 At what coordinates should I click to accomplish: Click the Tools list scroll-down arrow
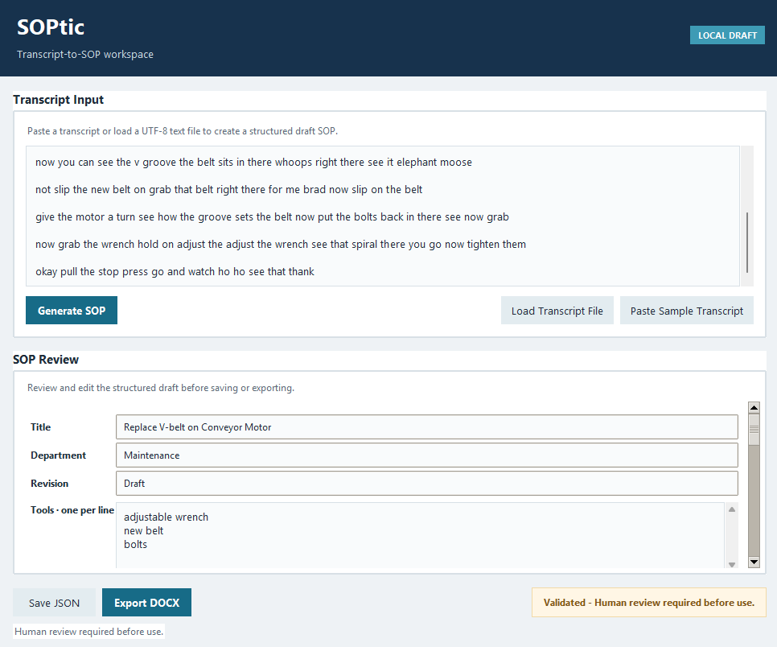coord(731,564)
